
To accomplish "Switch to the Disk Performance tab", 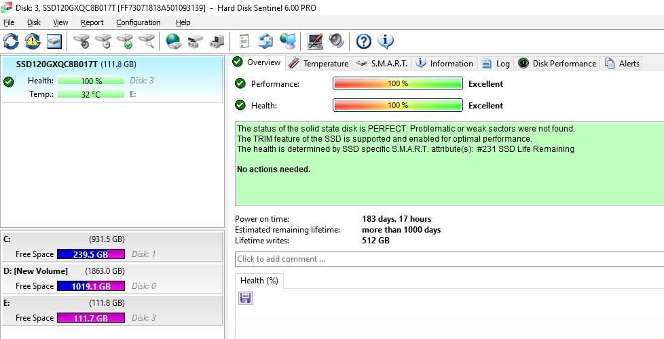I will coord(557,64).
